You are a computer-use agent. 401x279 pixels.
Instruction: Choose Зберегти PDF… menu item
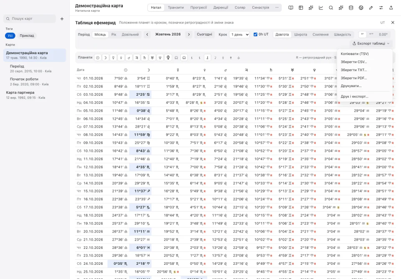(365, 78)
